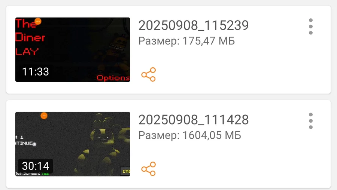Click the 11:33 duration badge
Screen dimensions: 337x190
36,71
